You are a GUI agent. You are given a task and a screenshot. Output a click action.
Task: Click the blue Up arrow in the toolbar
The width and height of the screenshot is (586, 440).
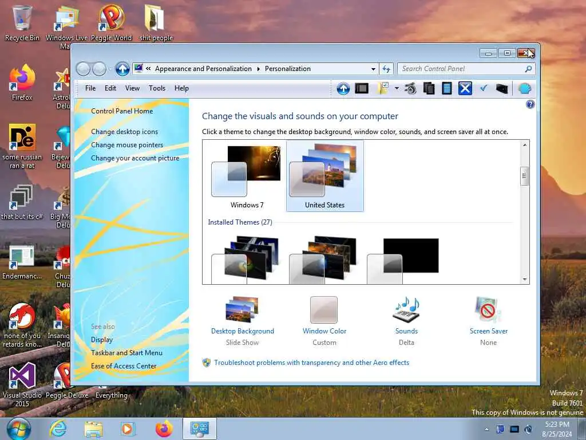(343, 89)
